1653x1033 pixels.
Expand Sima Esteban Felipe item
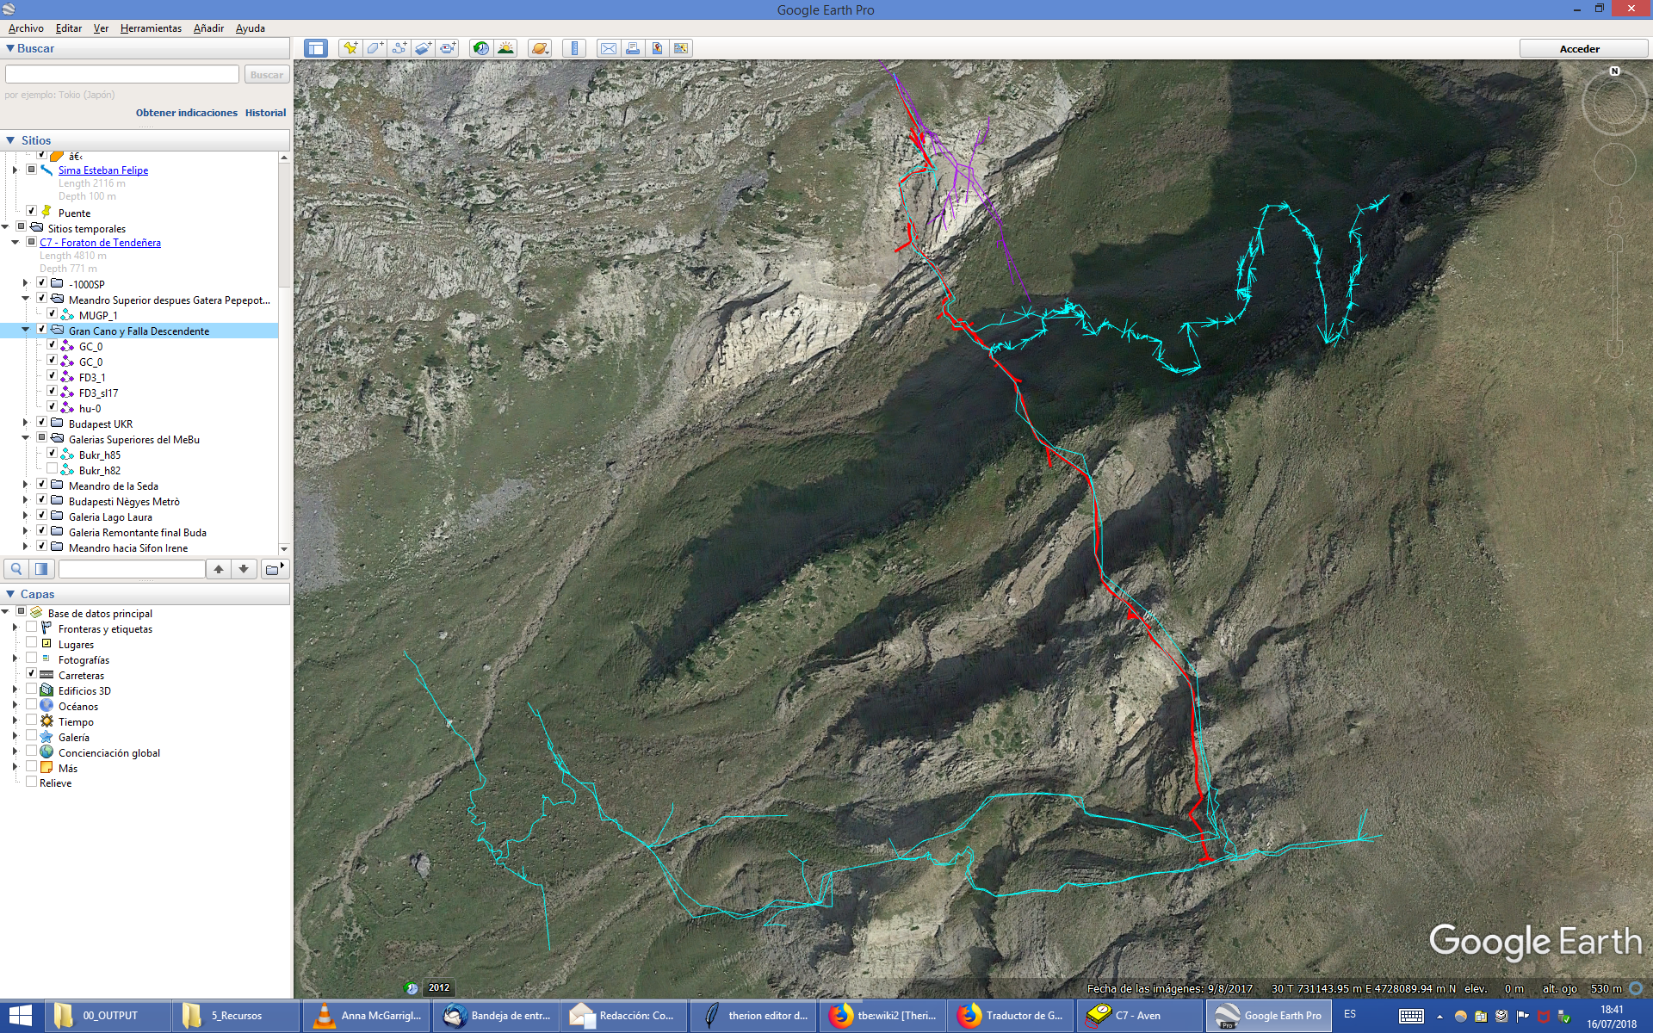pos(15,170)
